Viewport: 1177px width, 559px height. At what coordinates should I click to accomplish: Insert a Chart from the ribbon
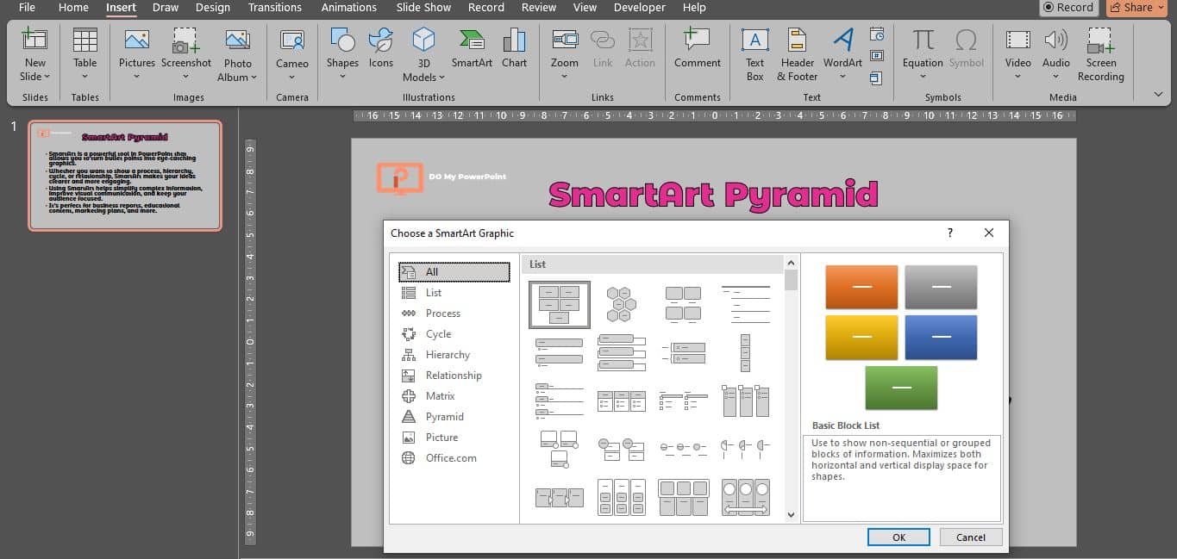[515, 52]
